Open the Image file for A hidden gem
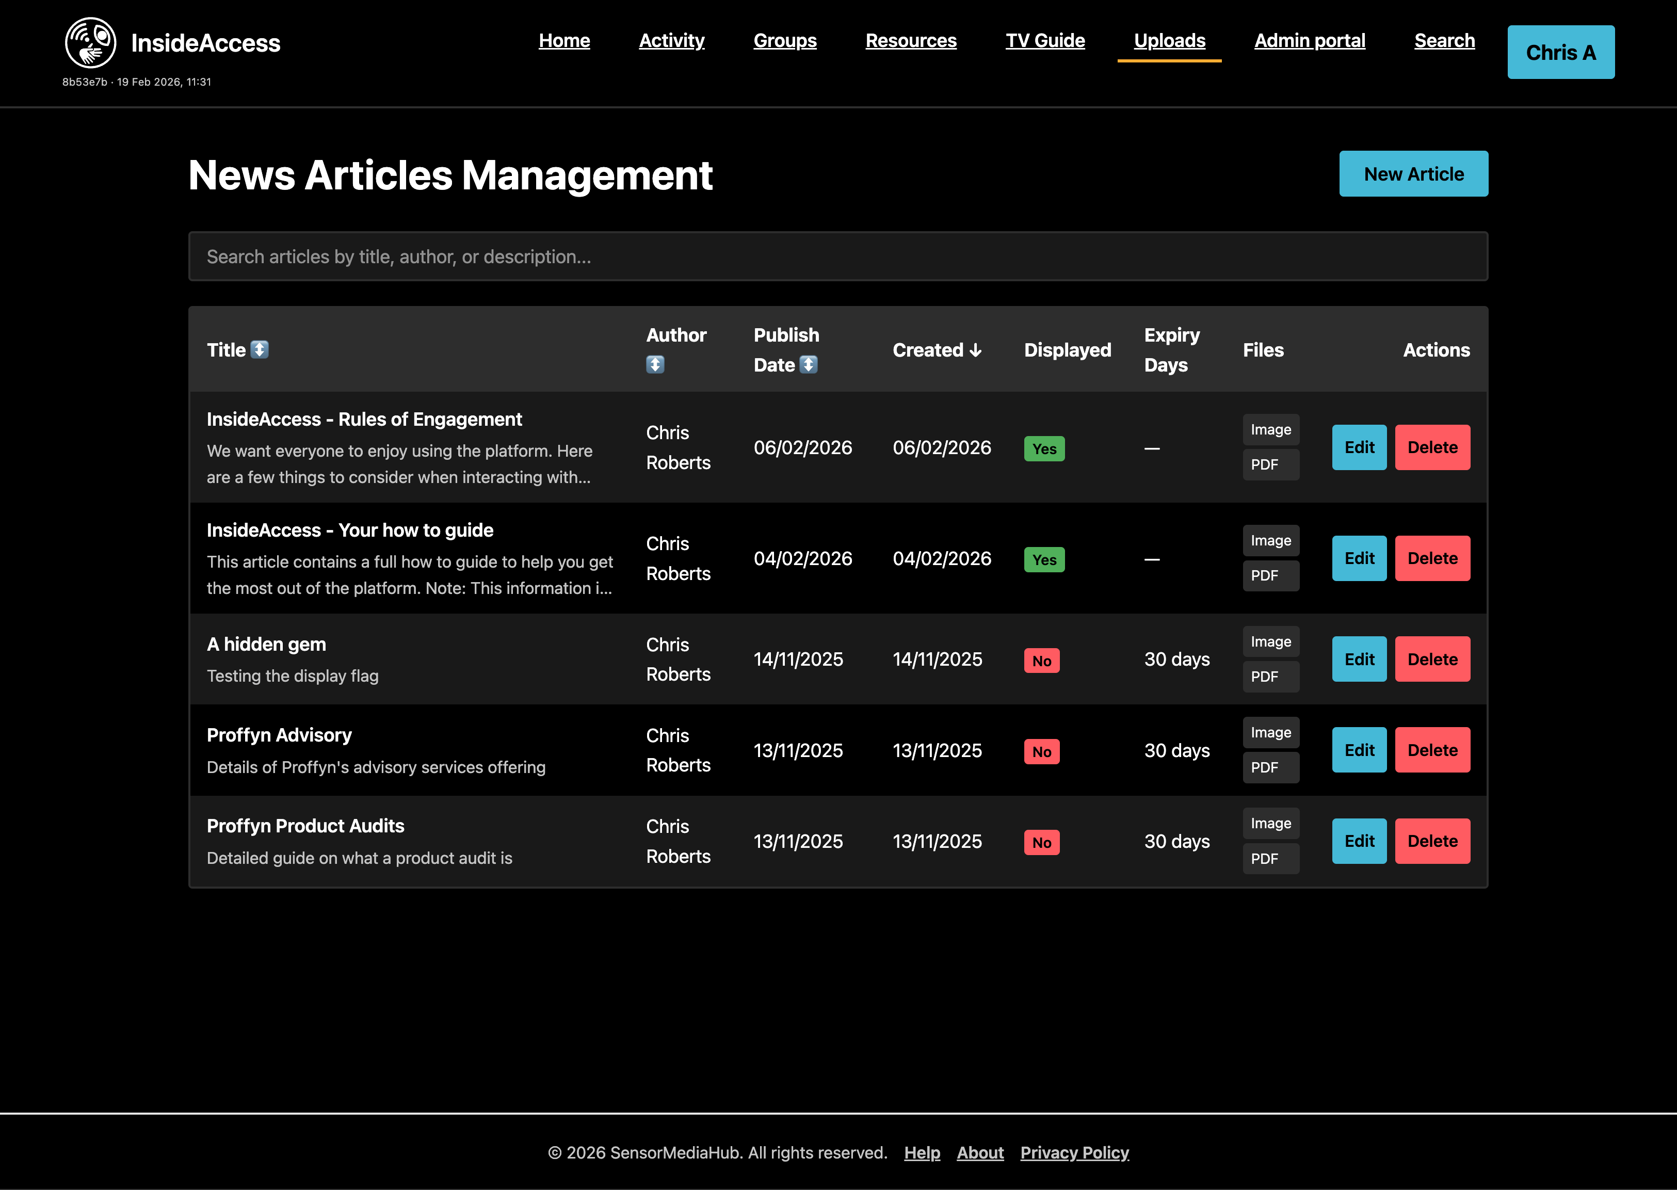This screenshot has height=1190, width=1677. (1270, 641)
